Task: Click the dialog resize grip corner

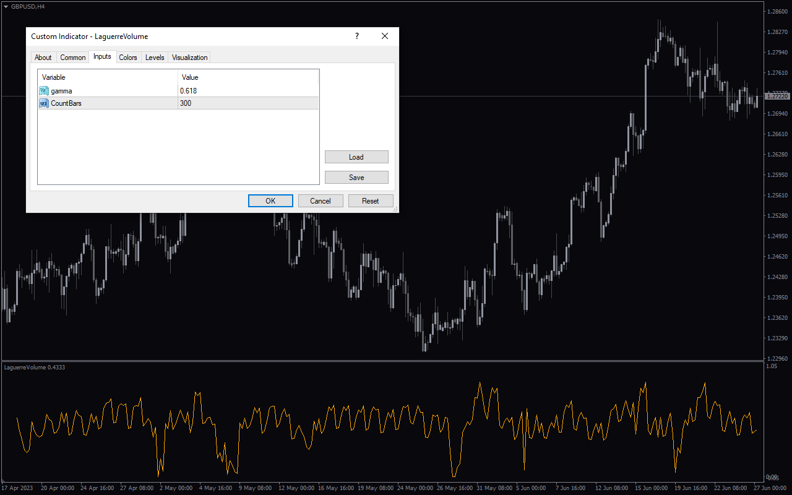Action: pos(395,210)
